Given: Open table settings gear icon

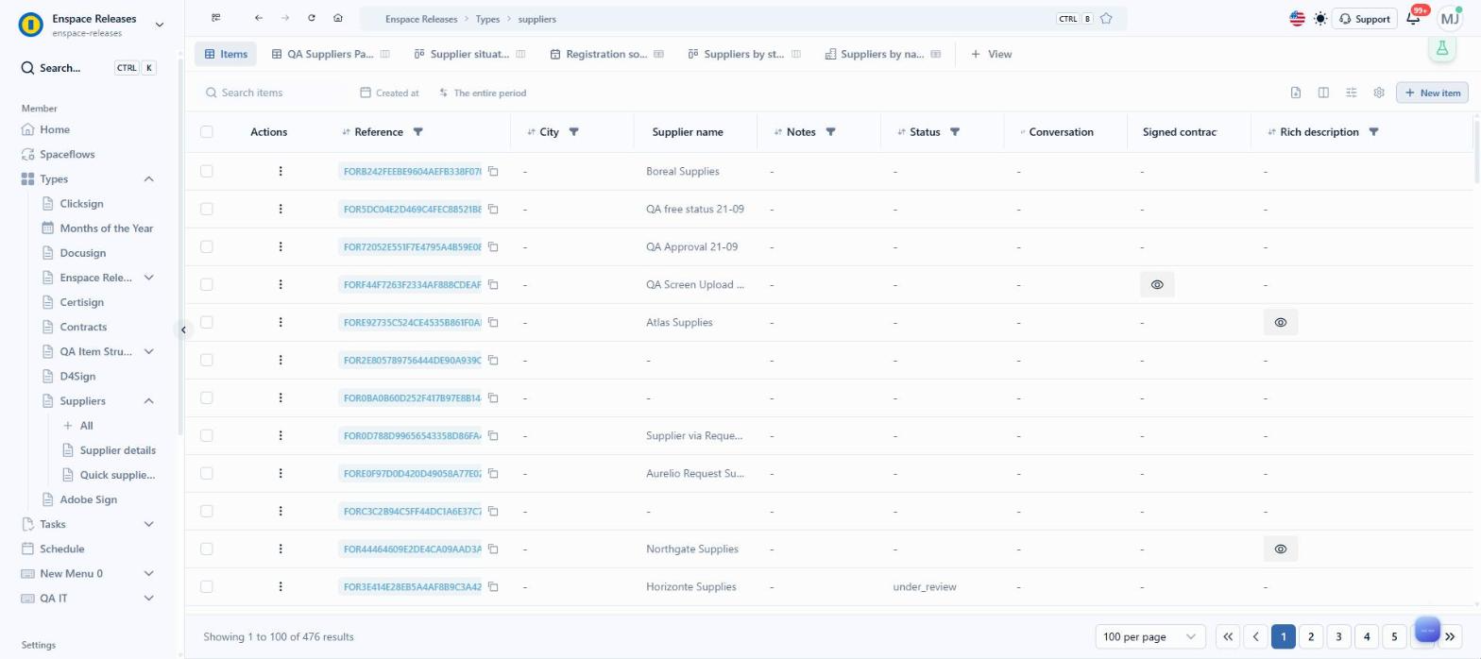Looking at the screenshot, I should coord(1379,93).
